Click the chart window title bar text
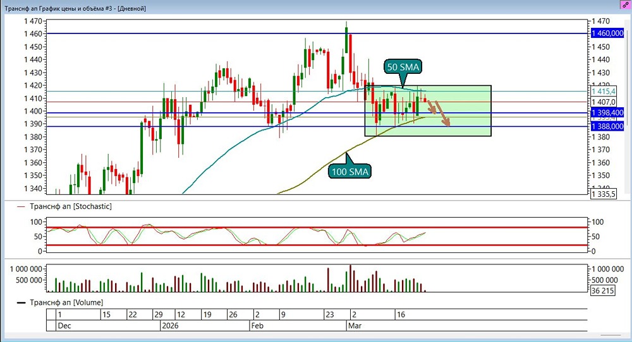The height and width of the screenshot is (342, 632). [x=75, y=8]
